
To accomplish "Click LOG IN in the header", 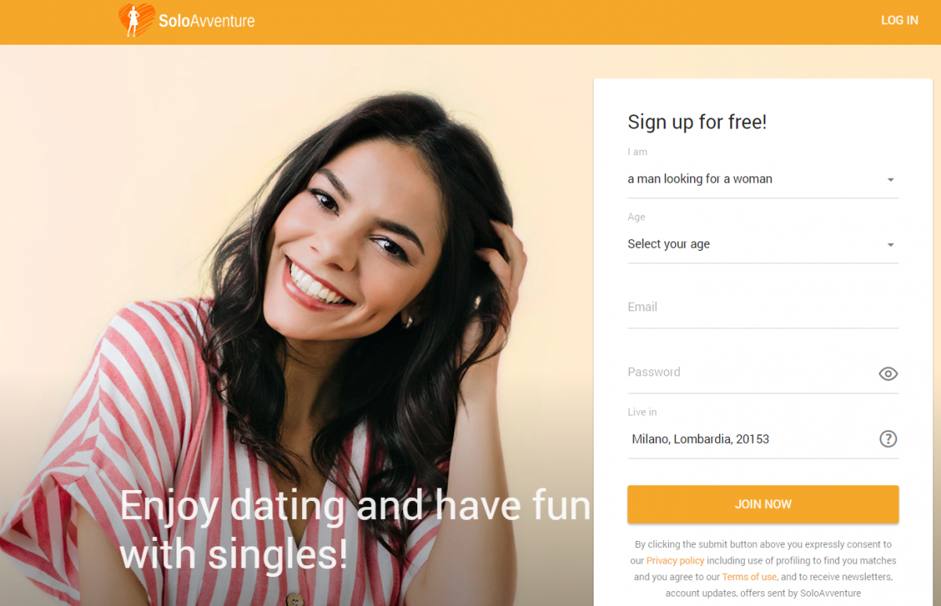I will tap(899, 20).
